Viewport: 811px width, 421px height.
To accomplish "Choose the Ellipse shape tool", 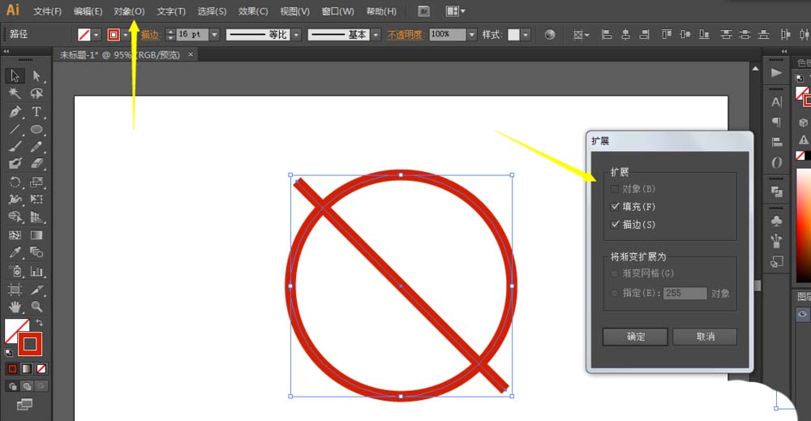I will pos(36,129).
